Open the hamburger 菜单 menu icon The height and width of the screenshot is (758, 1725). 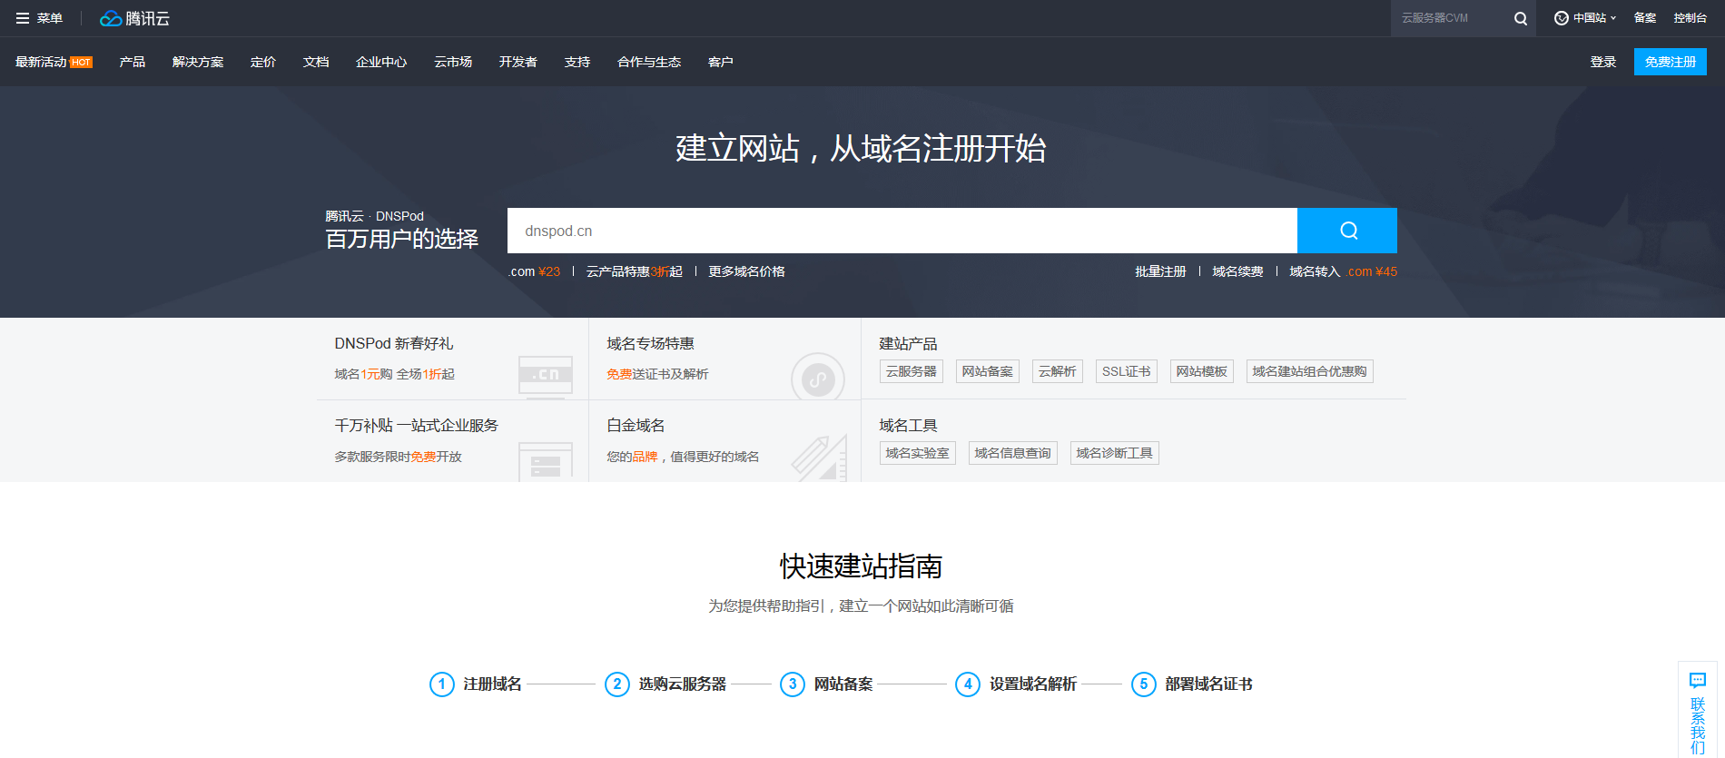23,18
